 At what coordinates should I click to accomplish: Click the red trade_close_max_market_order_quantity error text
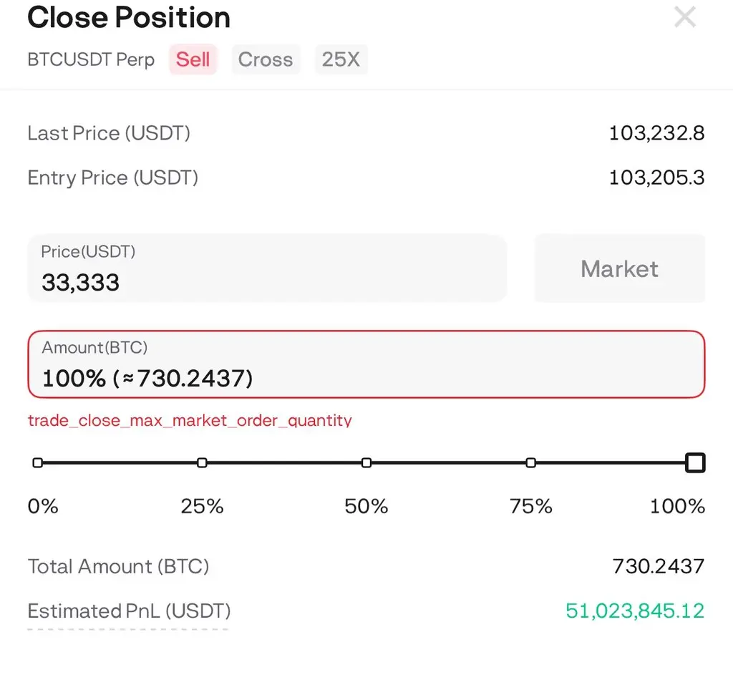point(190,420)
